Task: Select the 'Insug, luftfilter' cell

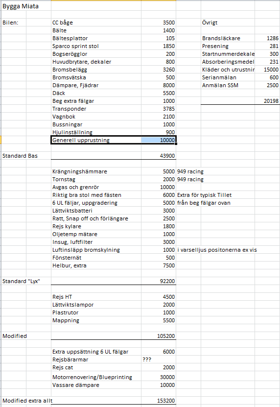Action: pos(96,242)
